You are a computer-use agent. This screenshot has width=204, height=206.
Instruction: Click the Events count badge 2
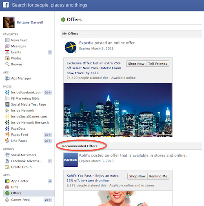(x=50, y=52)
